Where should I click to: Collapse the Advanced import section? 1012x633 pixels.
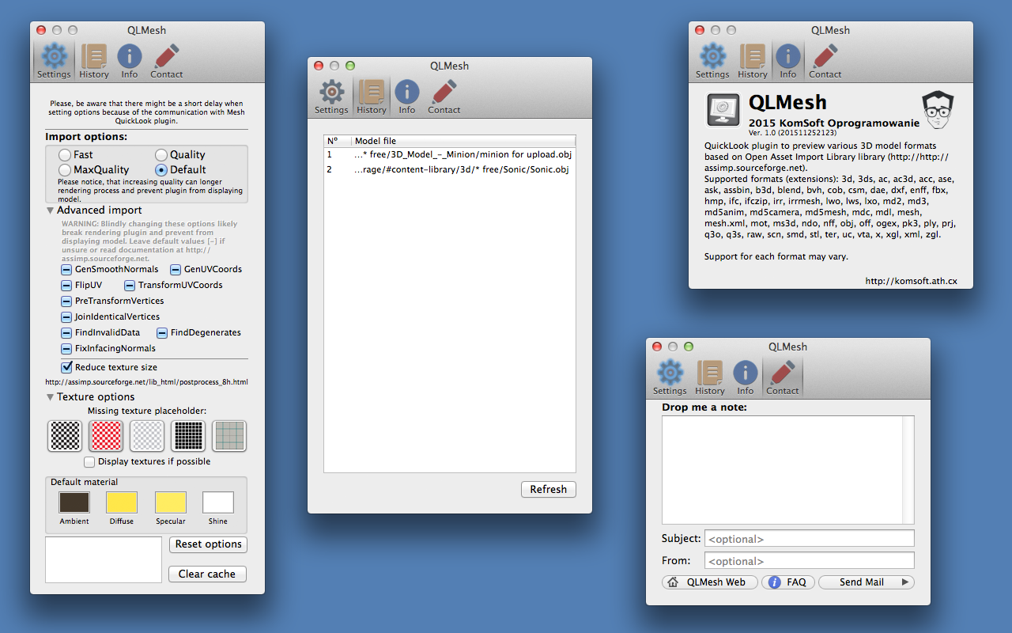(x=51, y=210)
